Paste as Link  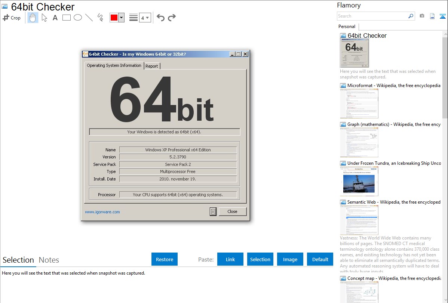point(230,259)
